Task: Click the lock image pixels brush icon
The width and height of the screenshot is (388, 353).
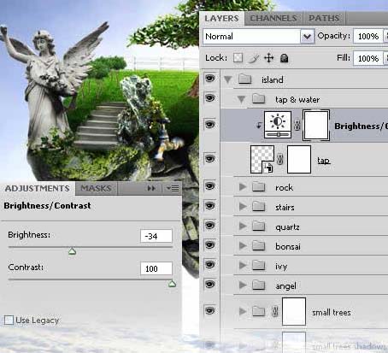Action: [253, 58]
